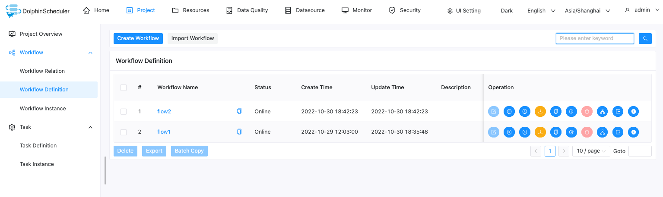Click the copy workflow icon in flow2's operations
This screenshot has height=197, width=663.
coord(556,111)
